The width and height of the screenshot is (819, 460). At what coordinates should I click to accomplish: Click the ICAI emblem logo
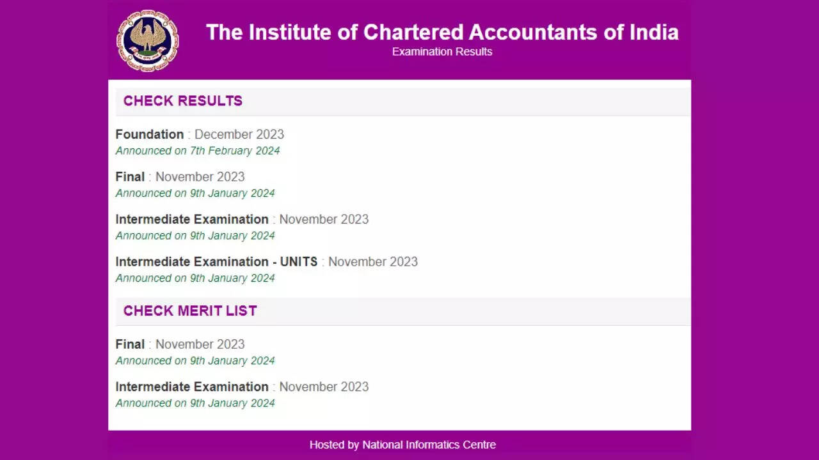148,40
